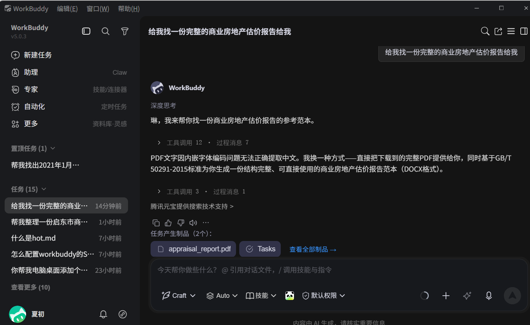Select task 给我找一份完整的商业…

66,206
